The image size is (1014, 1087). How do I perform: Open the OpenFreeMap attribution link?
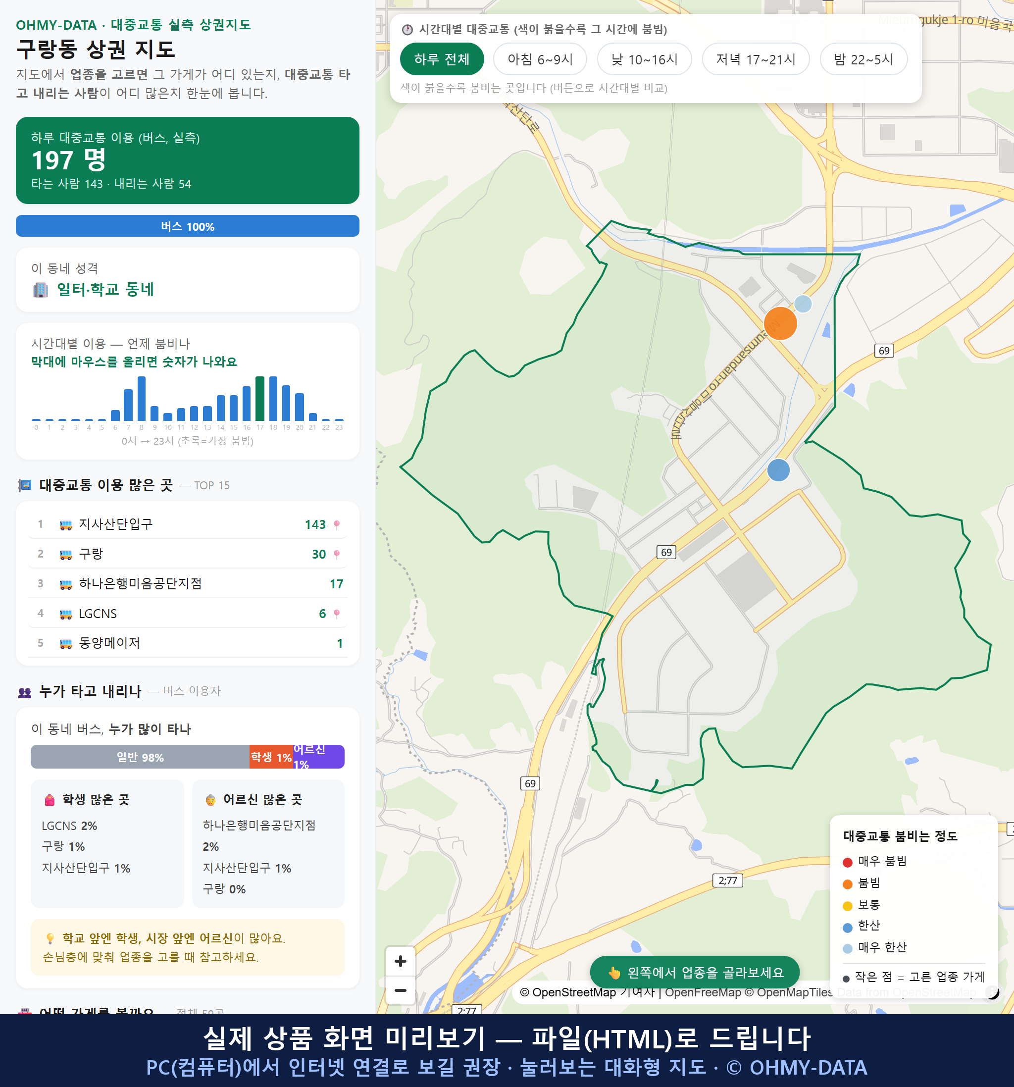coord(702,992)
